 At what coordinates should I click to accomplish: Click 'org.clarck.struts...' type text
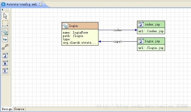(x=79, y=43)
